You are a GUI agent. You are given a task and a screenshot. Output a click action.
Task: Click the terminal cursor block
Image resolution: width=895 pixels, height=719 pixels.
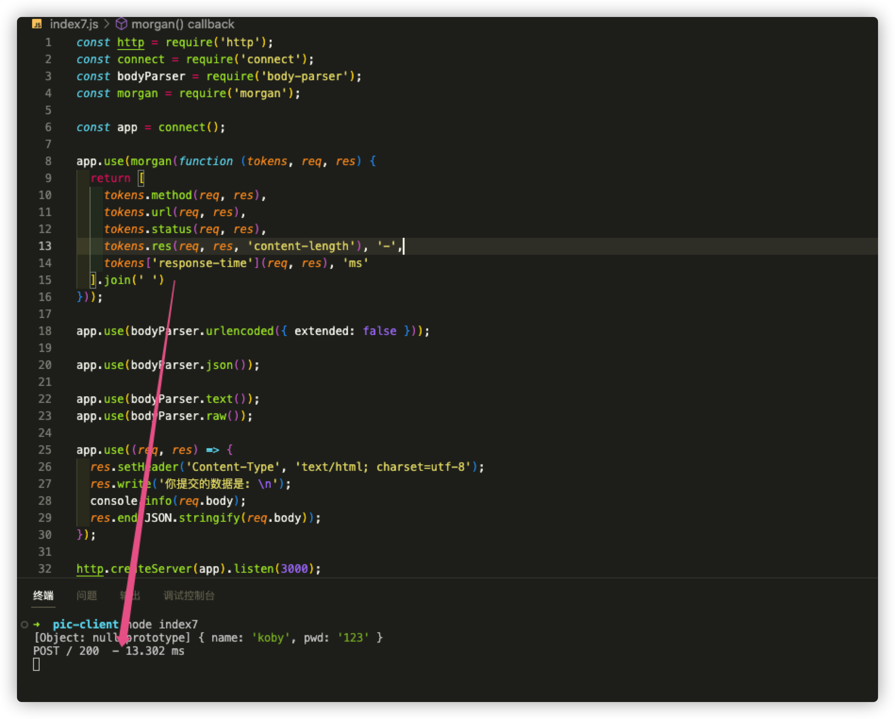coord(36,664)
